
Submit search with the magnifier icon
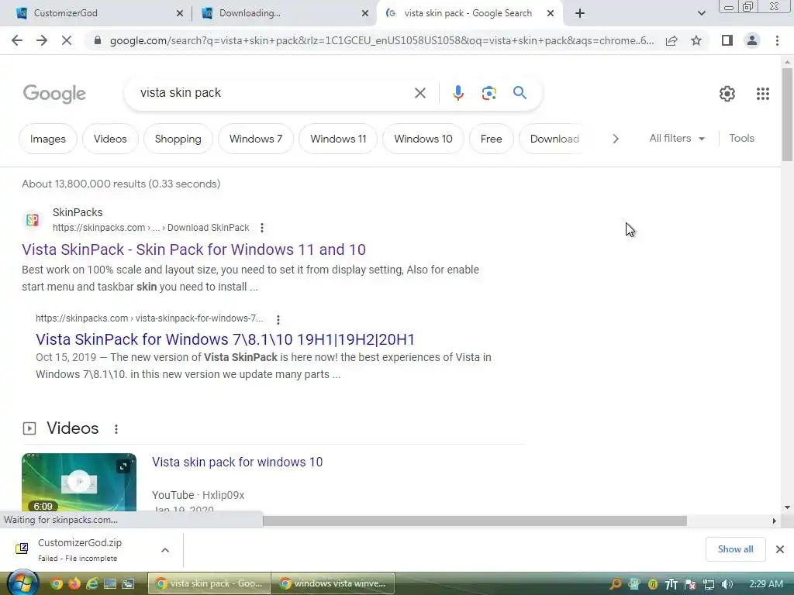pyautogui.click(x=520, y=93)
